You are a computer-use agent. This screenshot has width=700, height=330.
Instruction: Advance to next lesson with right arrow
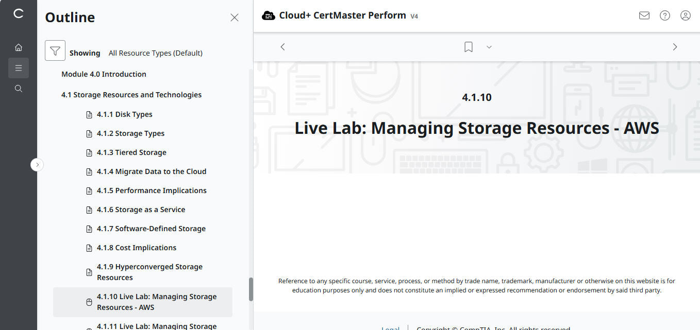click(x=675, y=46)
